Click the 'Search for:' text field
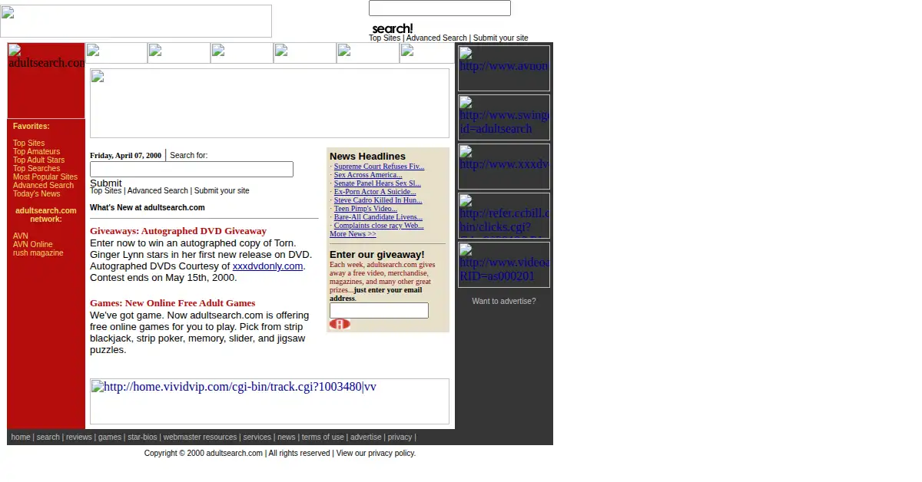Image resolution: width=922 pixels, height=482 pixels. (191, 169)
